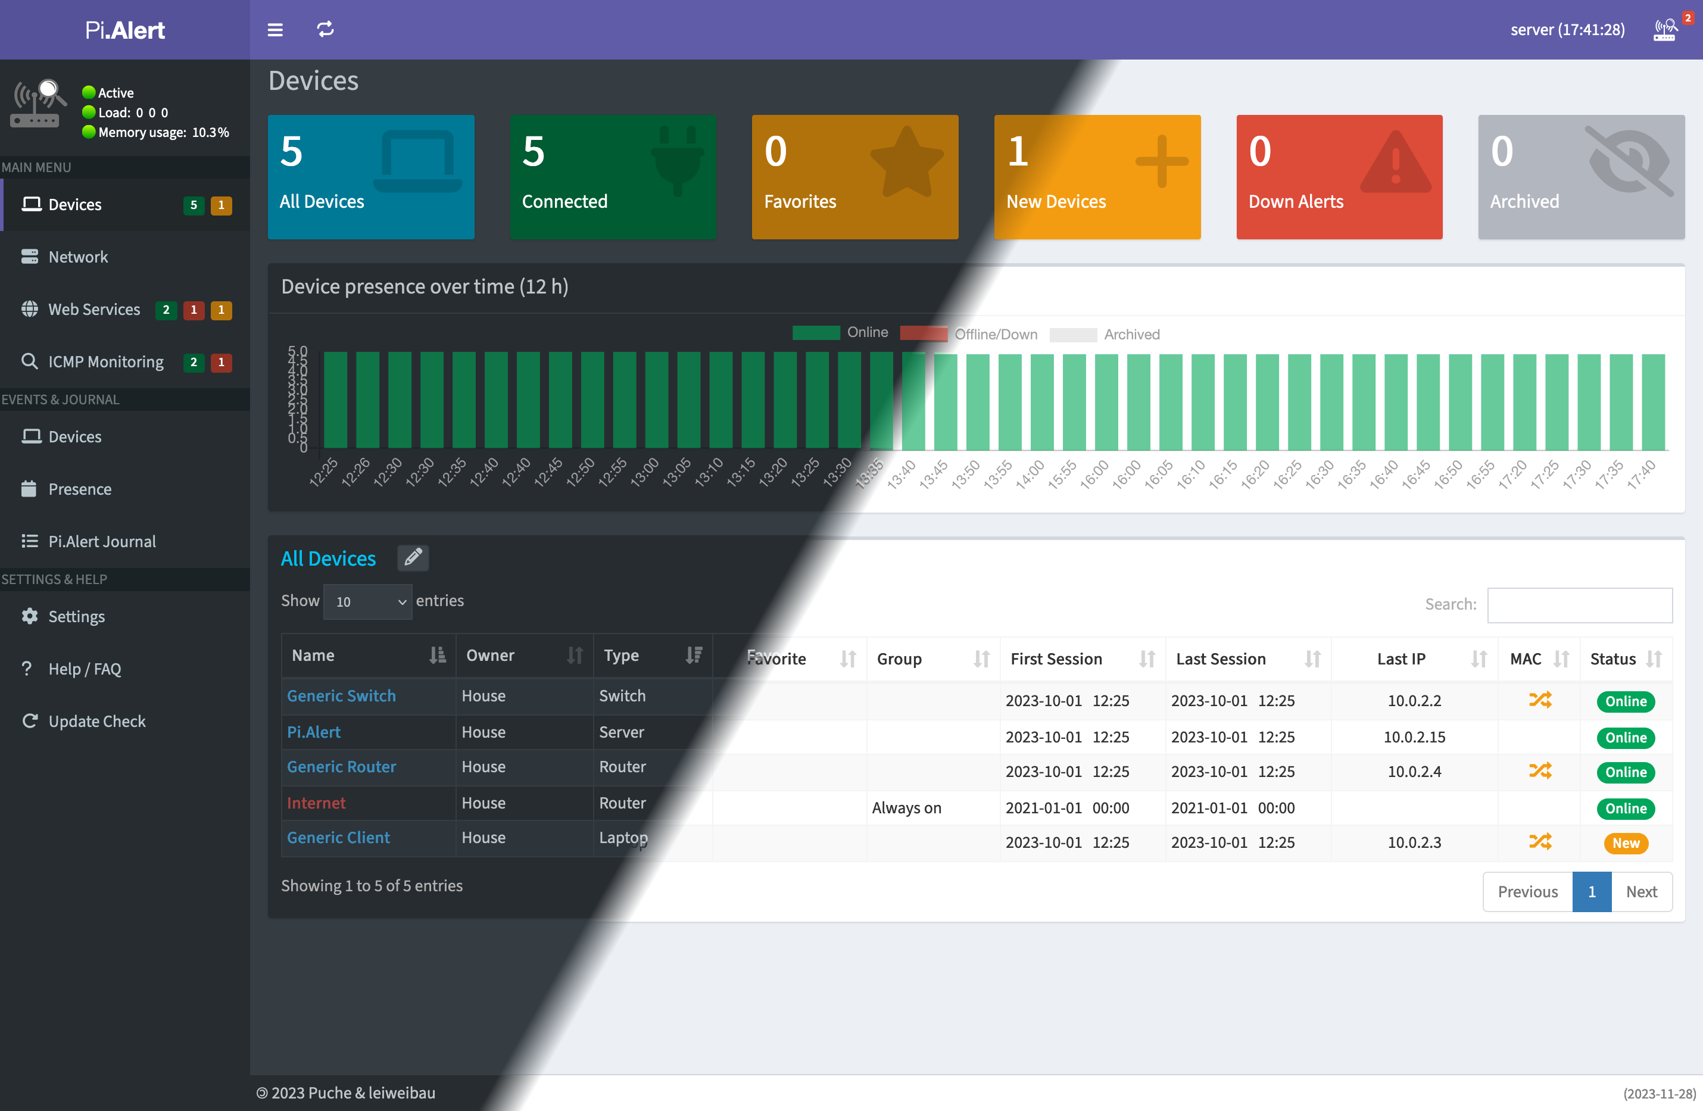1703x1111 pixels.
Task: Toggle Online series in chart legend
Action: (841, 333)
